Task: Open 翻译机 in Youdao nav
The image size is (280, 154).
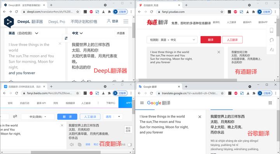Action: click(216, 22)
